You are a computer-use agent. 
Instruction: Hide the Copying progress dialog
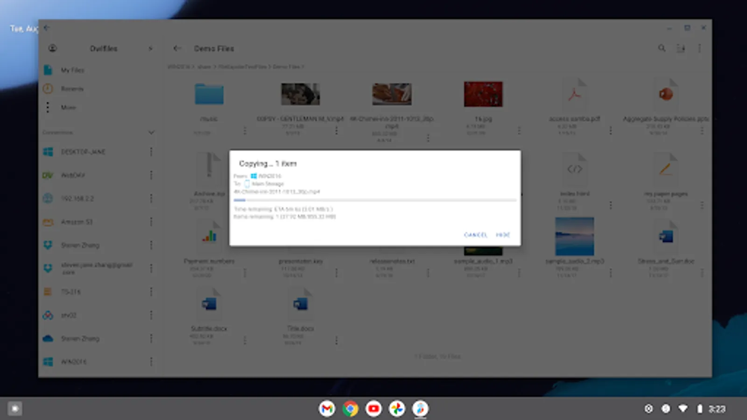click(x=503, y=235)
